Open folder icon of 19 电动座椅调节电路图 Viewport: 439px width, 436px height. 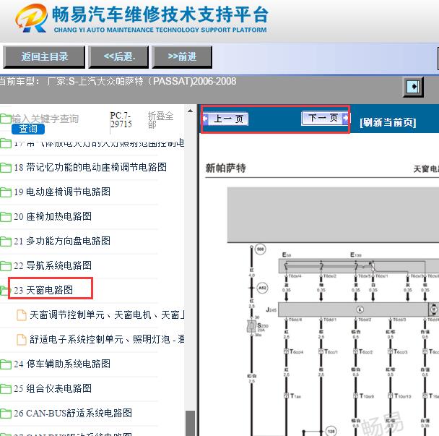6,192
